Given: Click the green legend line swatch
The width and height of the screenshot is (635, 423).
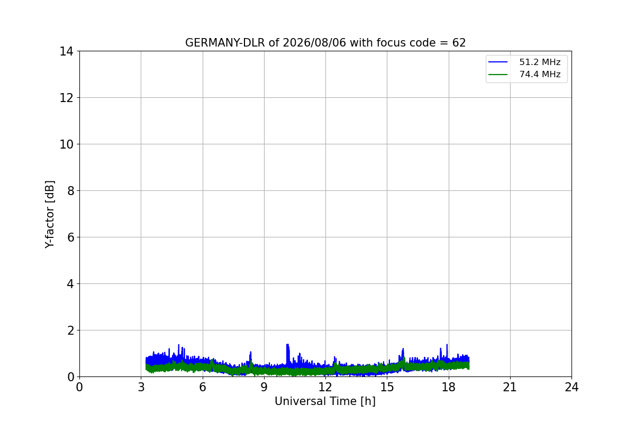Looking at the screenshot, I should (498, 75).
